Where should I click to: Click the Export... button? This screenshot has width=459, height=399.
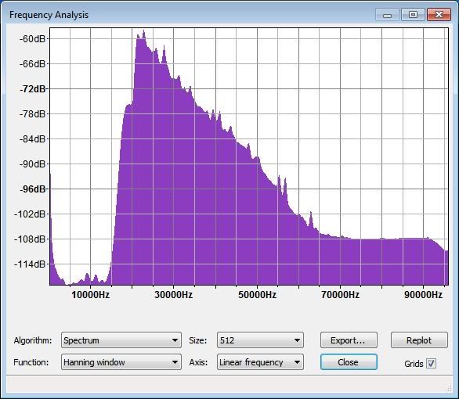tap(349, 340)
